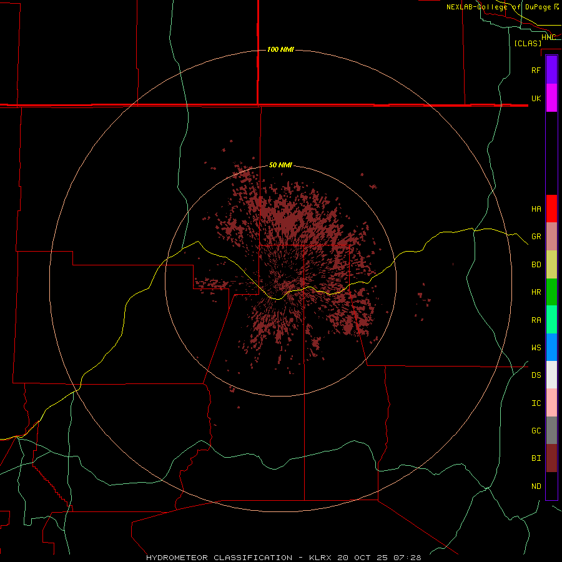The width and height of the screenshot is (562, 562).
Task: Select the BD yellow legend block
Action: coord(551,265)
